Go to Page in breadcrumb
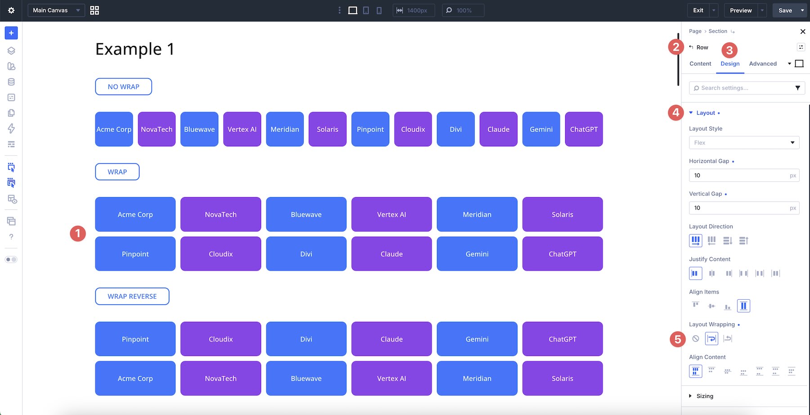 pos(695,31)
